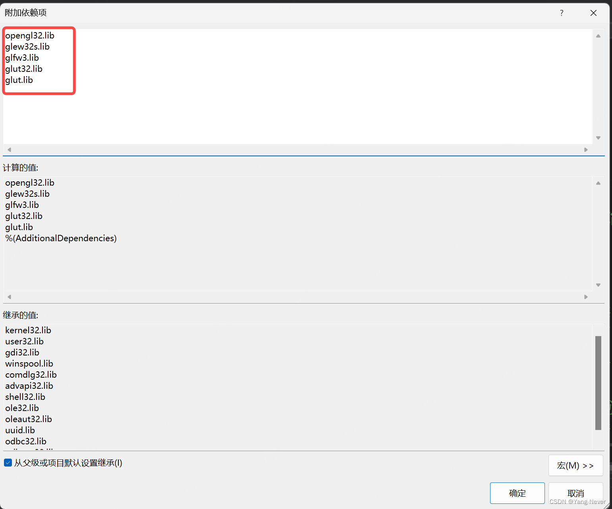This screenshot has width=612, height=509.
Task: Cancel with the 取消 button
Action: pos(575,493)
